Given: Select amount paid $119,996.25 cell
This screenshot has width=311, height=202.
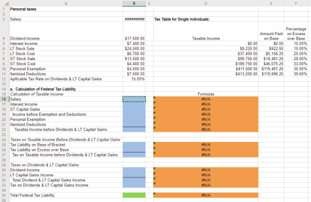Looking at the screenshot, I should click(271, 74).
